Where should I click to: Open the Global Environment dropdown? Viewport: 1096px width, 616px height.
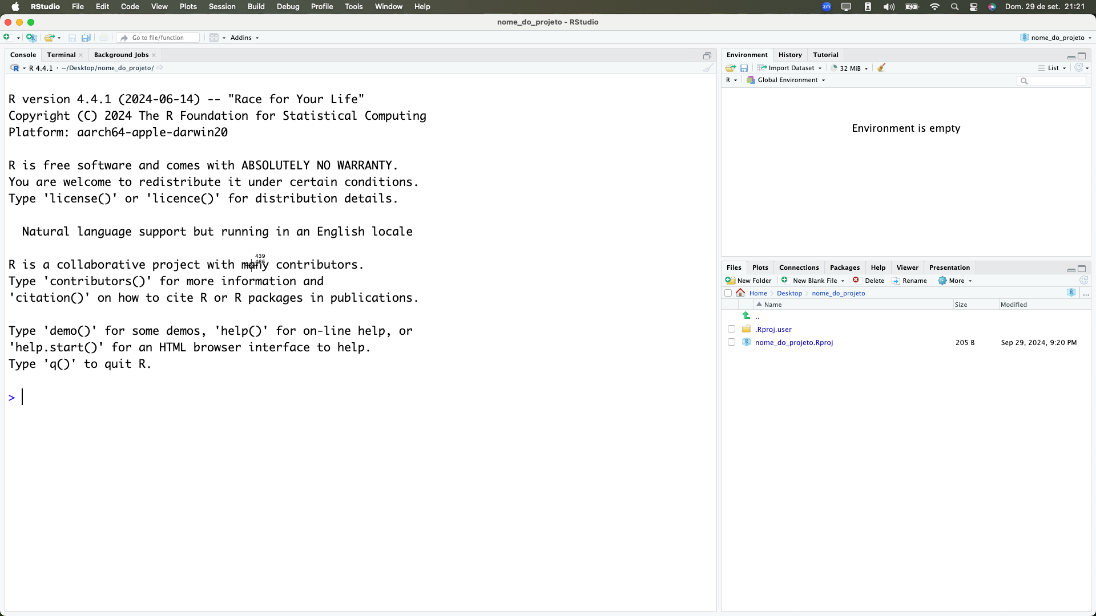(x=786, y=80)
